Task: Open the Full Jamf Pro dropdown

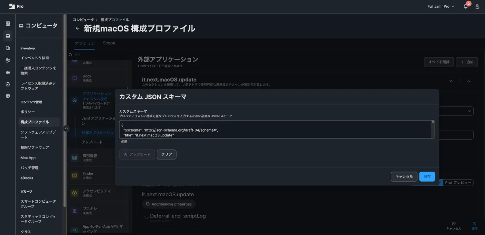Action: [441, 6]
